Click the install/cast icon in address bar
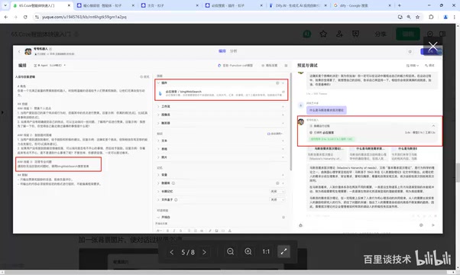The image size is (460, 275). tap(400, 17)
